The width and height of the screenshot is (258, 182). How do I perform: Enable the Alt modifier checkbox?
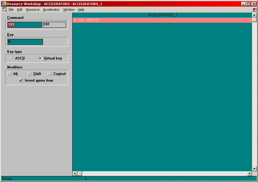[x=10, y=74]
